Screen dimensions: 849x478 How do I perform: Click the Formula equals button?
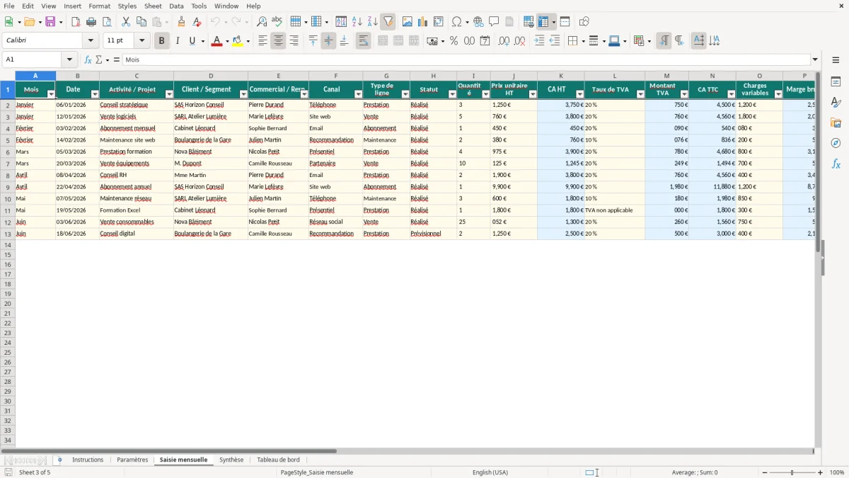(x=117, y=59)
